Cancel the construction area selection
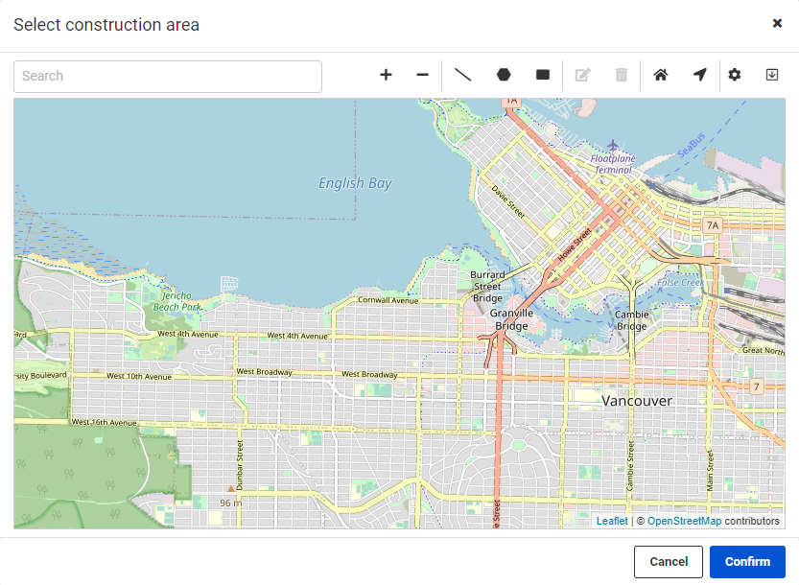Image resolution: width=799 pixels, height=585 pixels. coord(668,562)
